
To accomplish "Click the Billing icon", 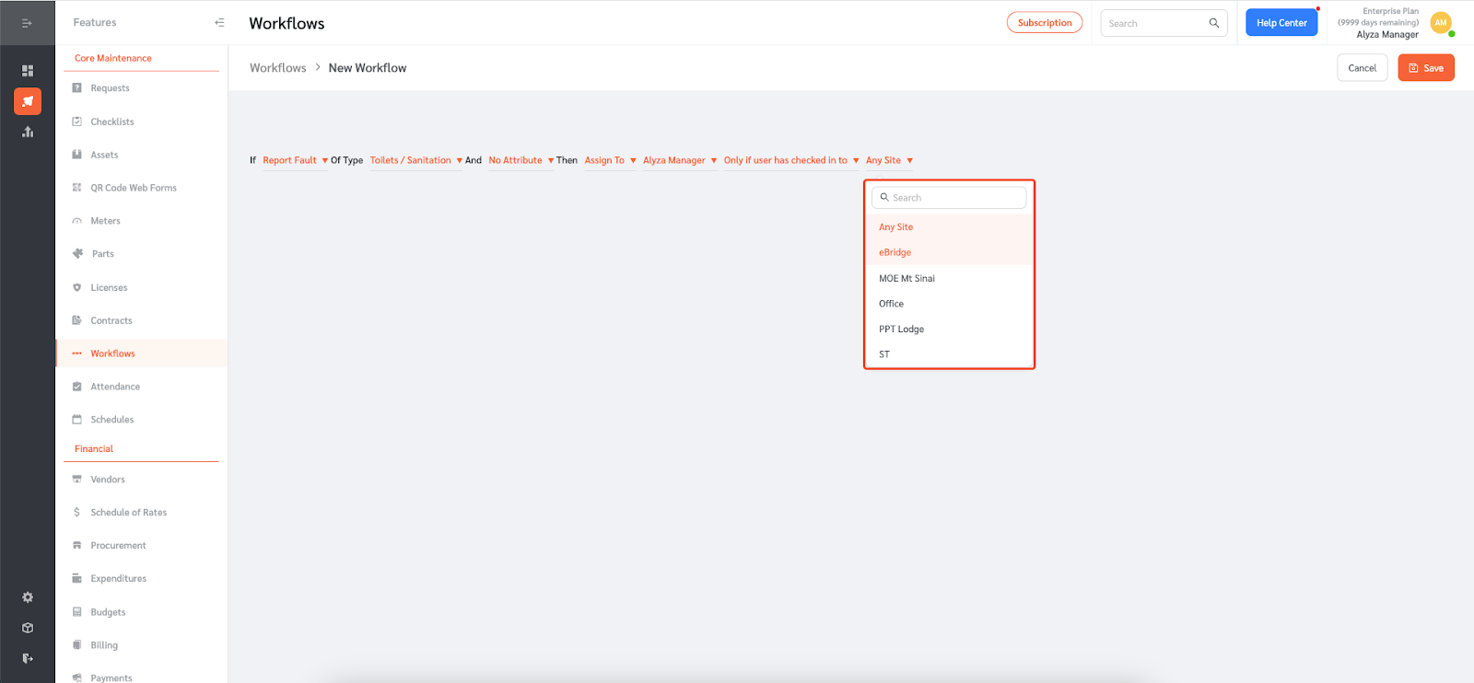I will 77,645.
